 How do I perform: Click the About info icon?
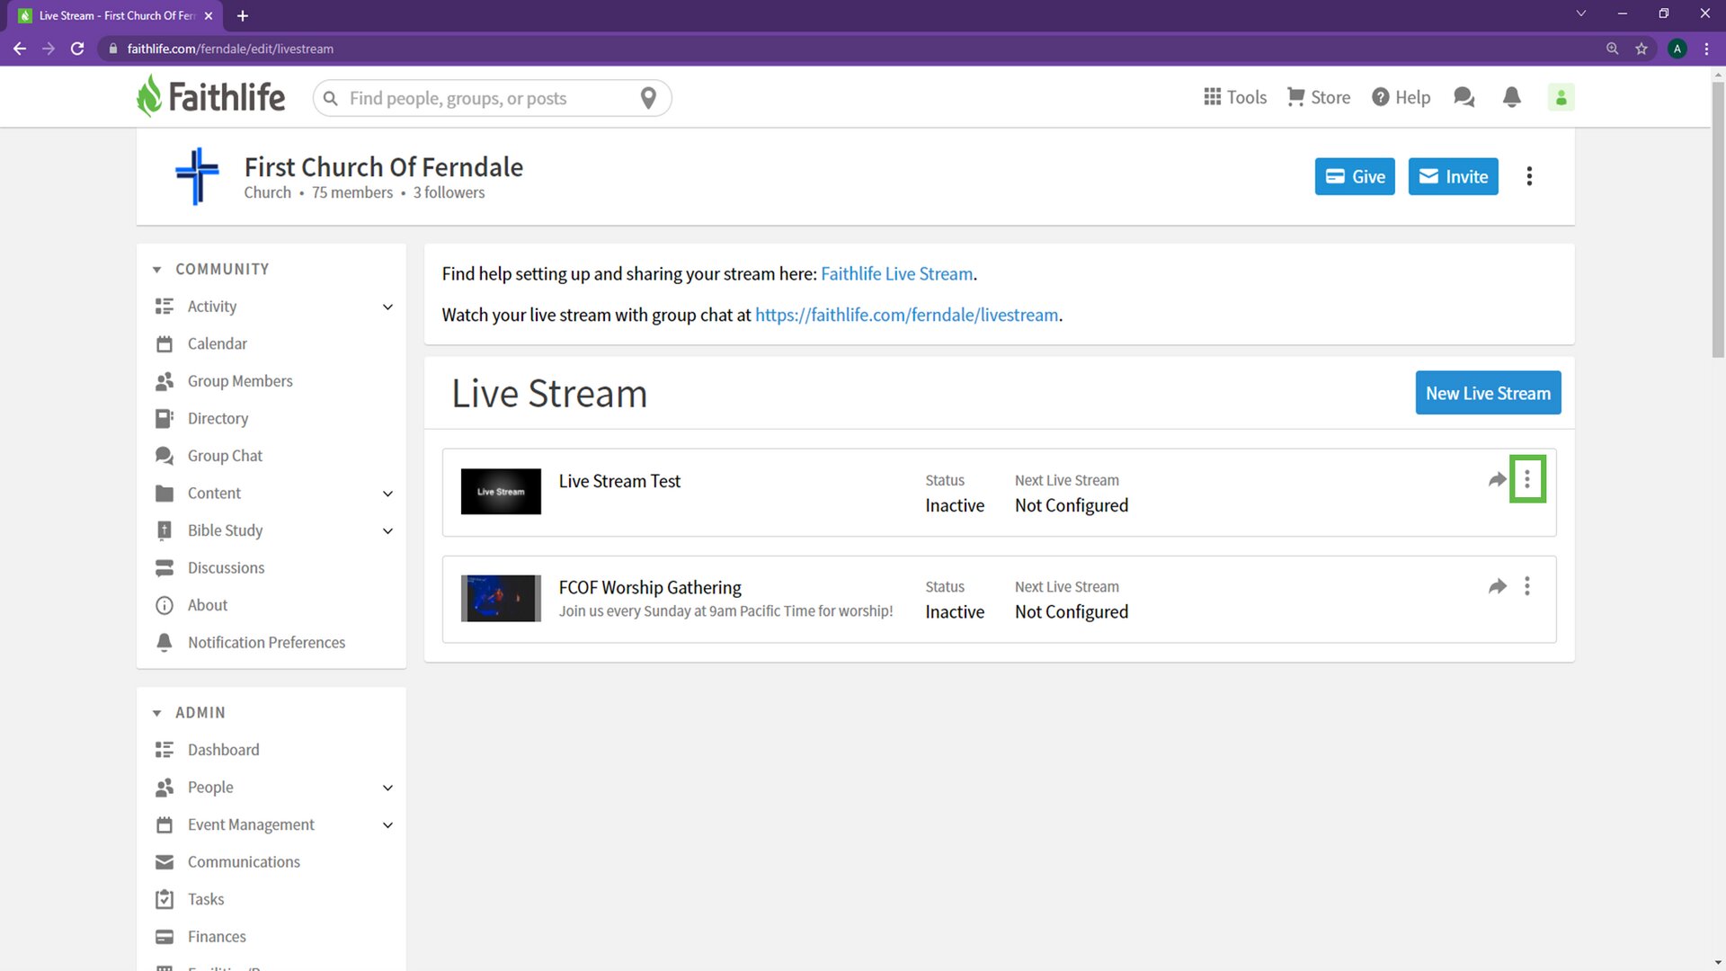coord(165,605)
